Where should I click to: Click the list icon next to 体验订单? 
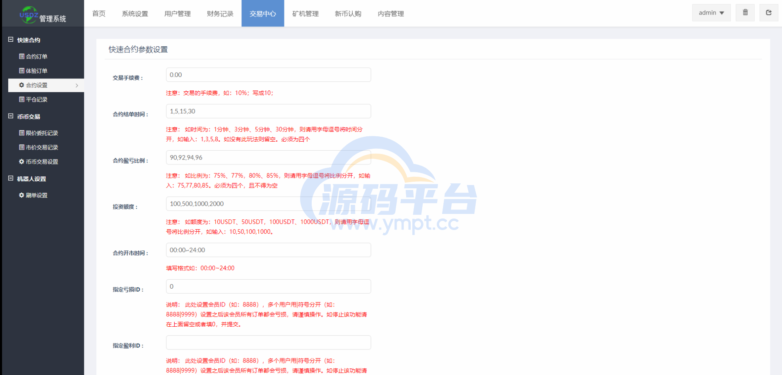pos(22,71)
